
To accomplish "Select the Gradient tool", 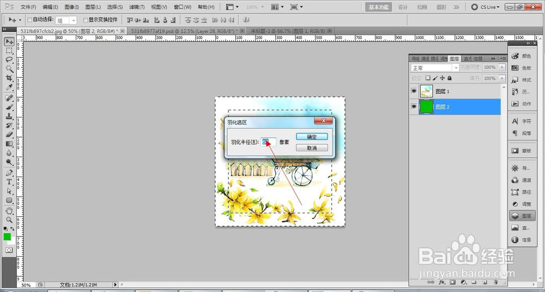I will point(9,144).
